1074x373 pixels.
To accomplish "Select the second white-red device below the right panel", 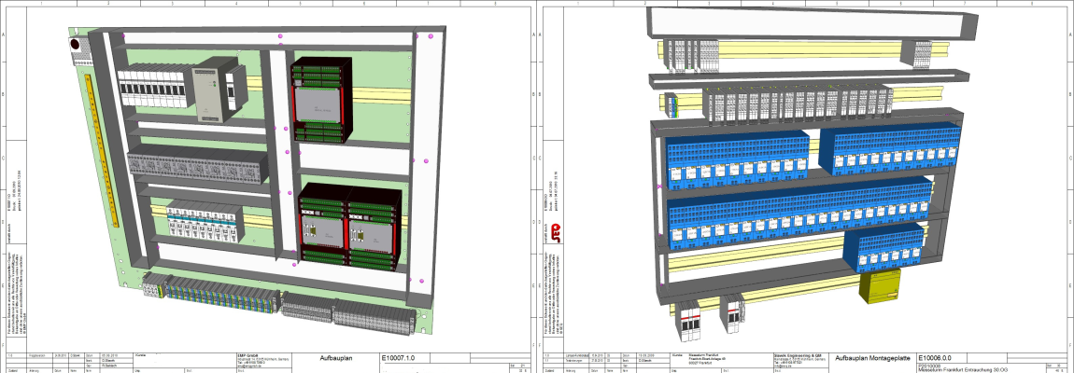I will (732, 312).
